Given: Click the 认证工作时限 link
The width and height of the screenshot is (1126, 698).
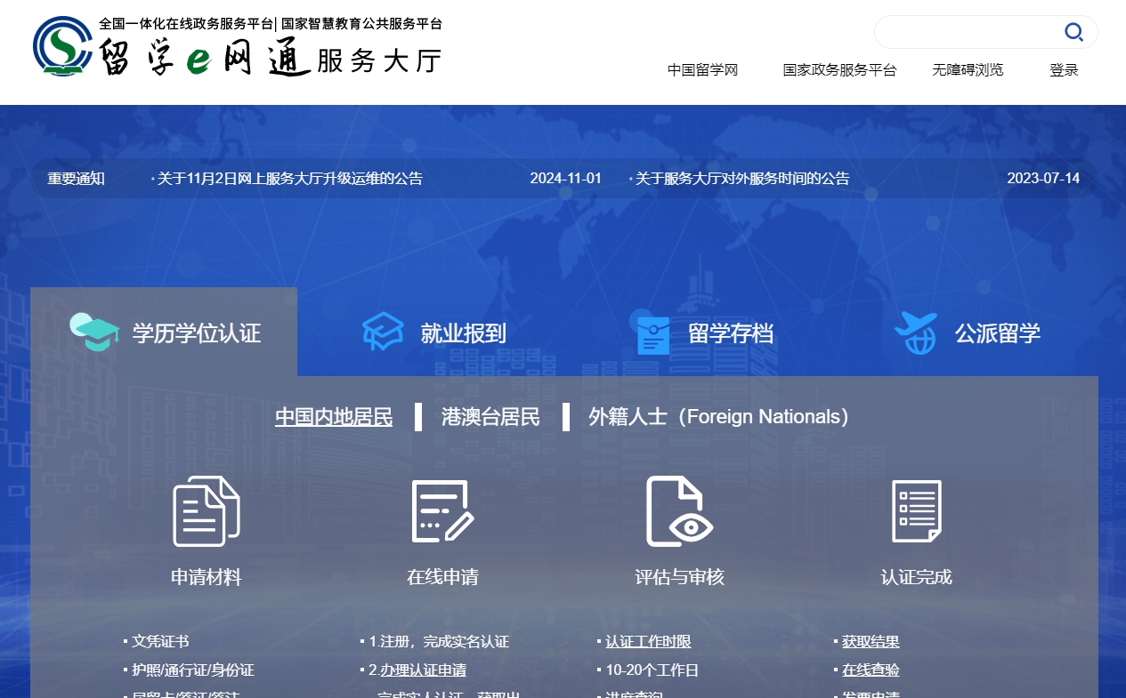Looking at the screenshot, I should pyautogui.click(x=648, y=641).
